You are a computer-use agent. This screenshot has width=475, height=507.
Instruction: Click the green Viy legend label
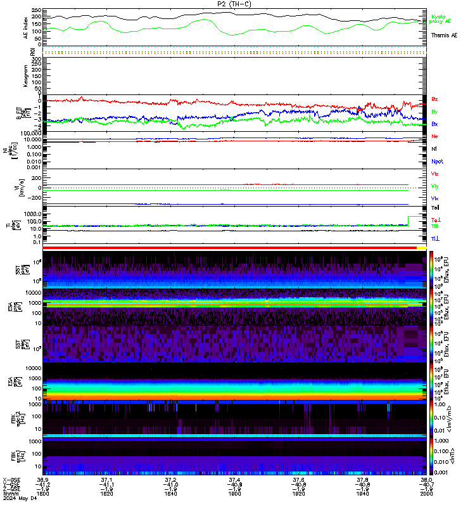point(434,186)
